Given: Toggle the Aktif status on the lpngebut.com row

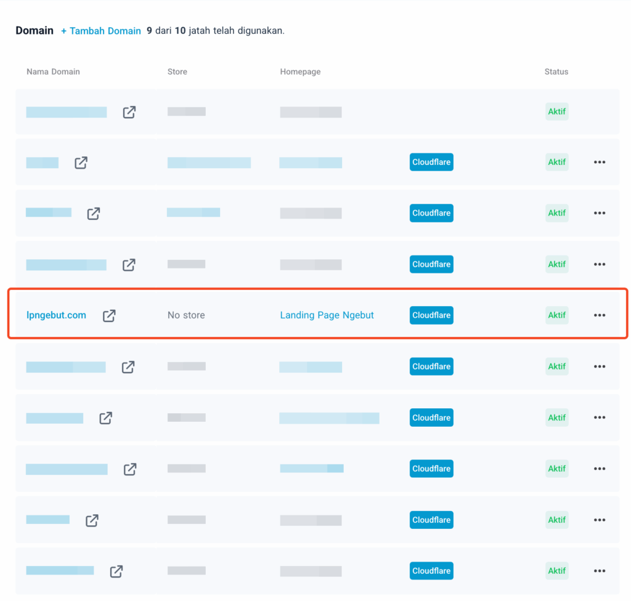Looking at the screenshot, I should point(556,315).
